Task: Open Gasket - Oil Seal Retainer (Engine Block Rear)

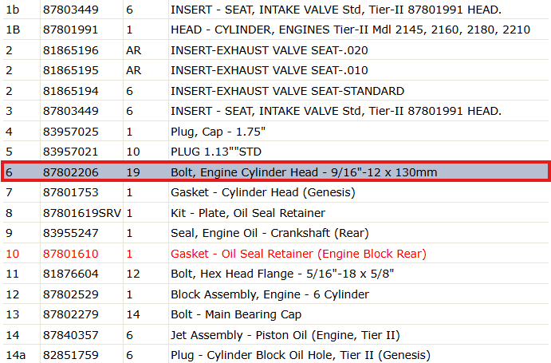Action: (x=298, y=254)
